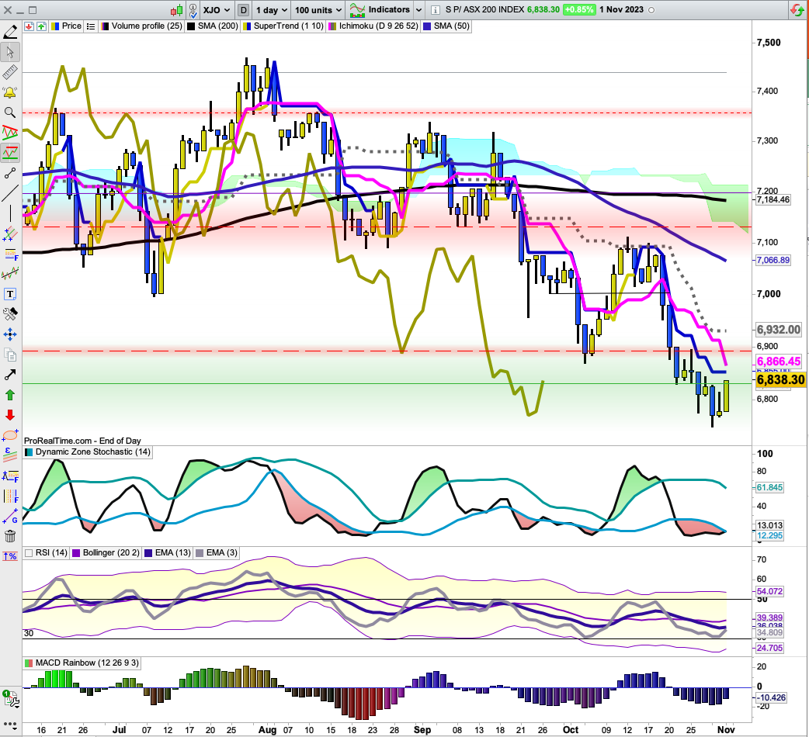
Task: Select the blue move arrows tool
Action: pos(10,334)
